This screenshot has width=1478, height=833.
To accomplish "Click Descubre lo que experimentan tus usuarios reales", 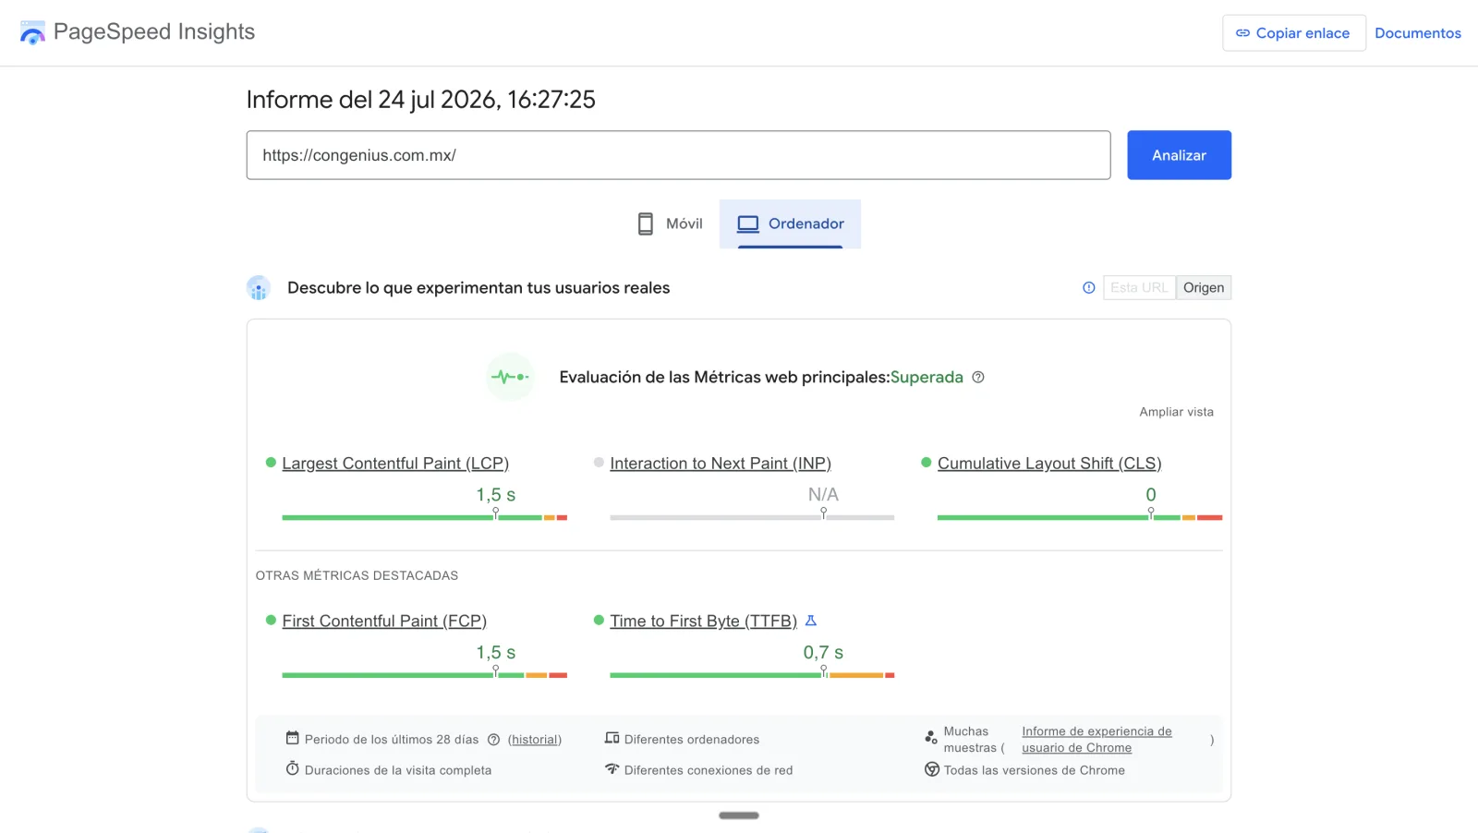I will pyautogui.click(x=479, y=288).
